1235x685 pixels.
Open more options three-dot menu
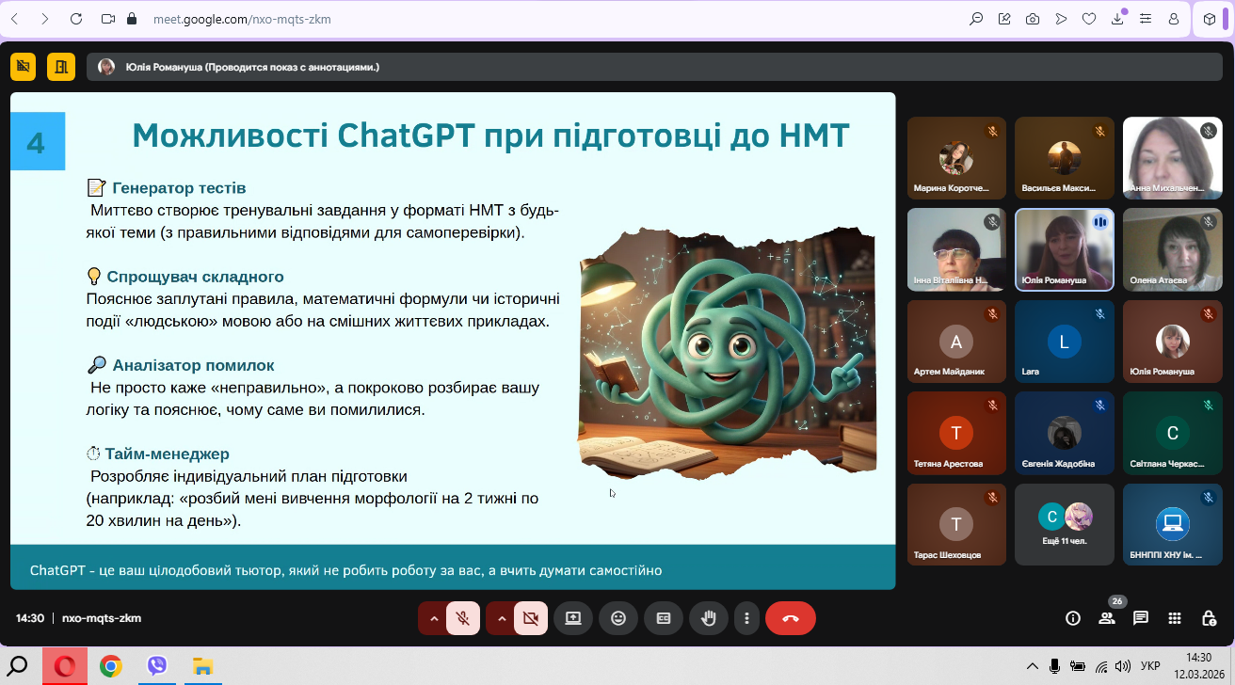[746, 618]
